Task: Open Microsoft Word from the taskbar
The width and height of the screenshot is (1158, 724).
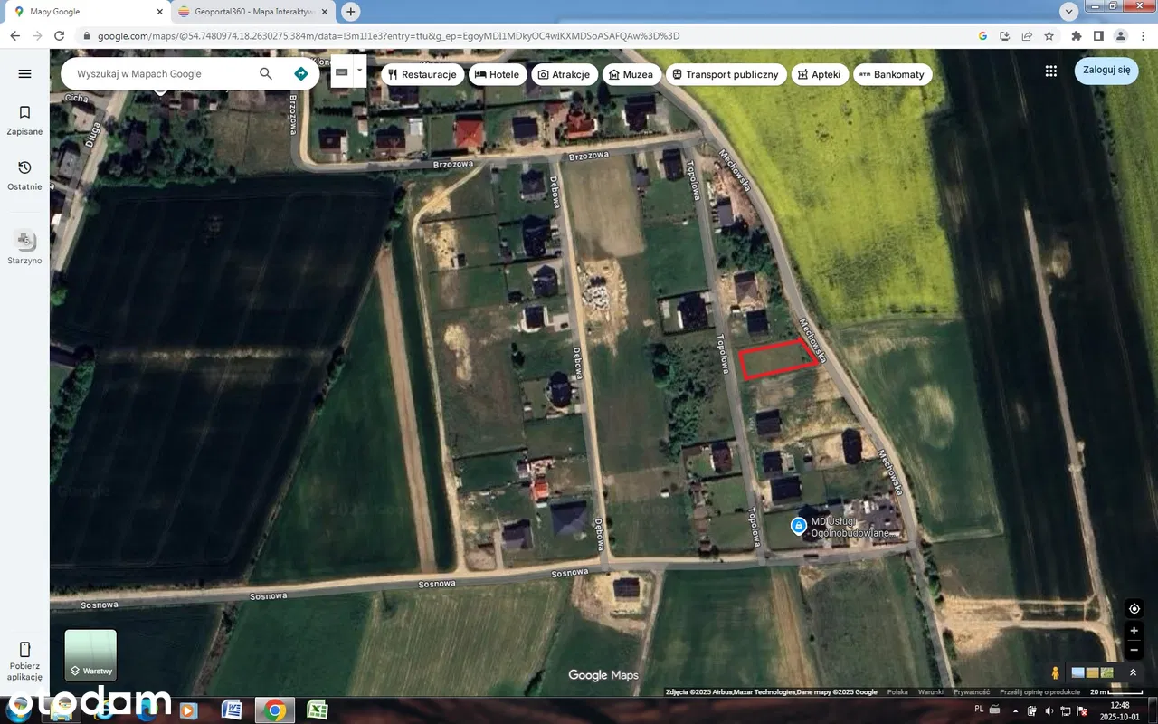Action: pos(232,710)
